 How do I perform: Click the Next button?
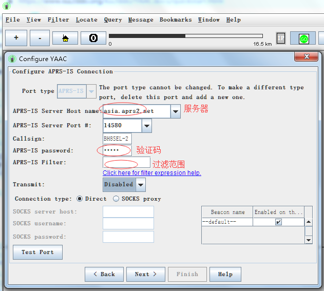145,274
